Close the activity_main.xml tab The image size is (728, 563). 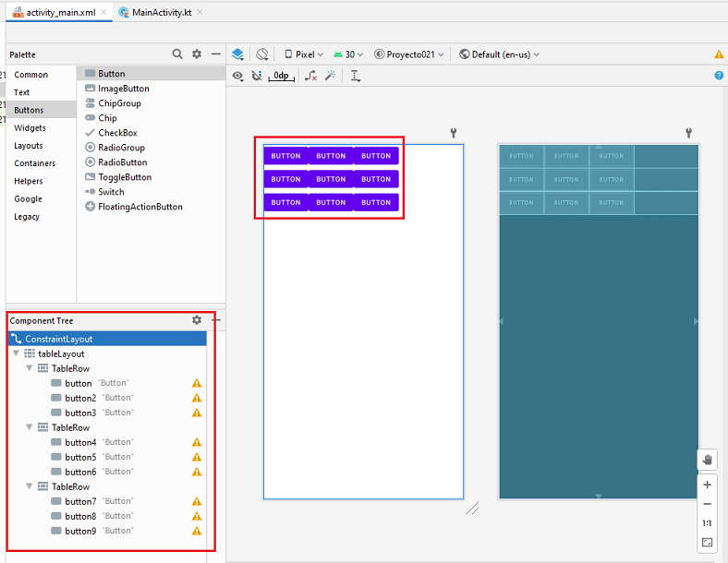point(103,13)
